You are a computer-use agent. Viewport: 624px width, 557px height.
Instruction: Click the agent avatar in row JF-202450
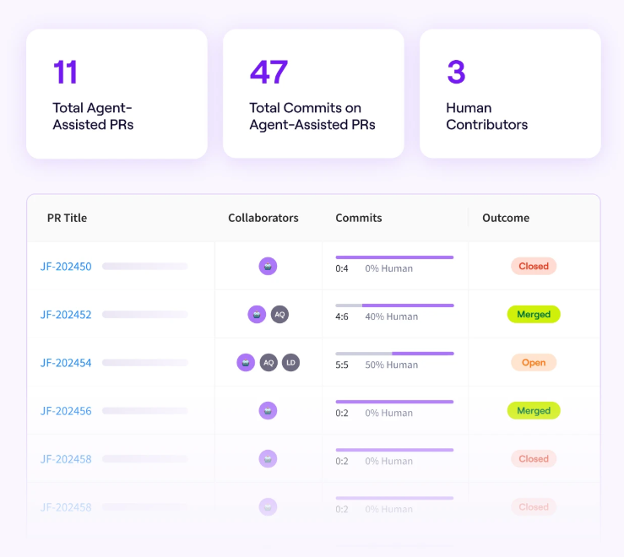click(x=268, y=266)
